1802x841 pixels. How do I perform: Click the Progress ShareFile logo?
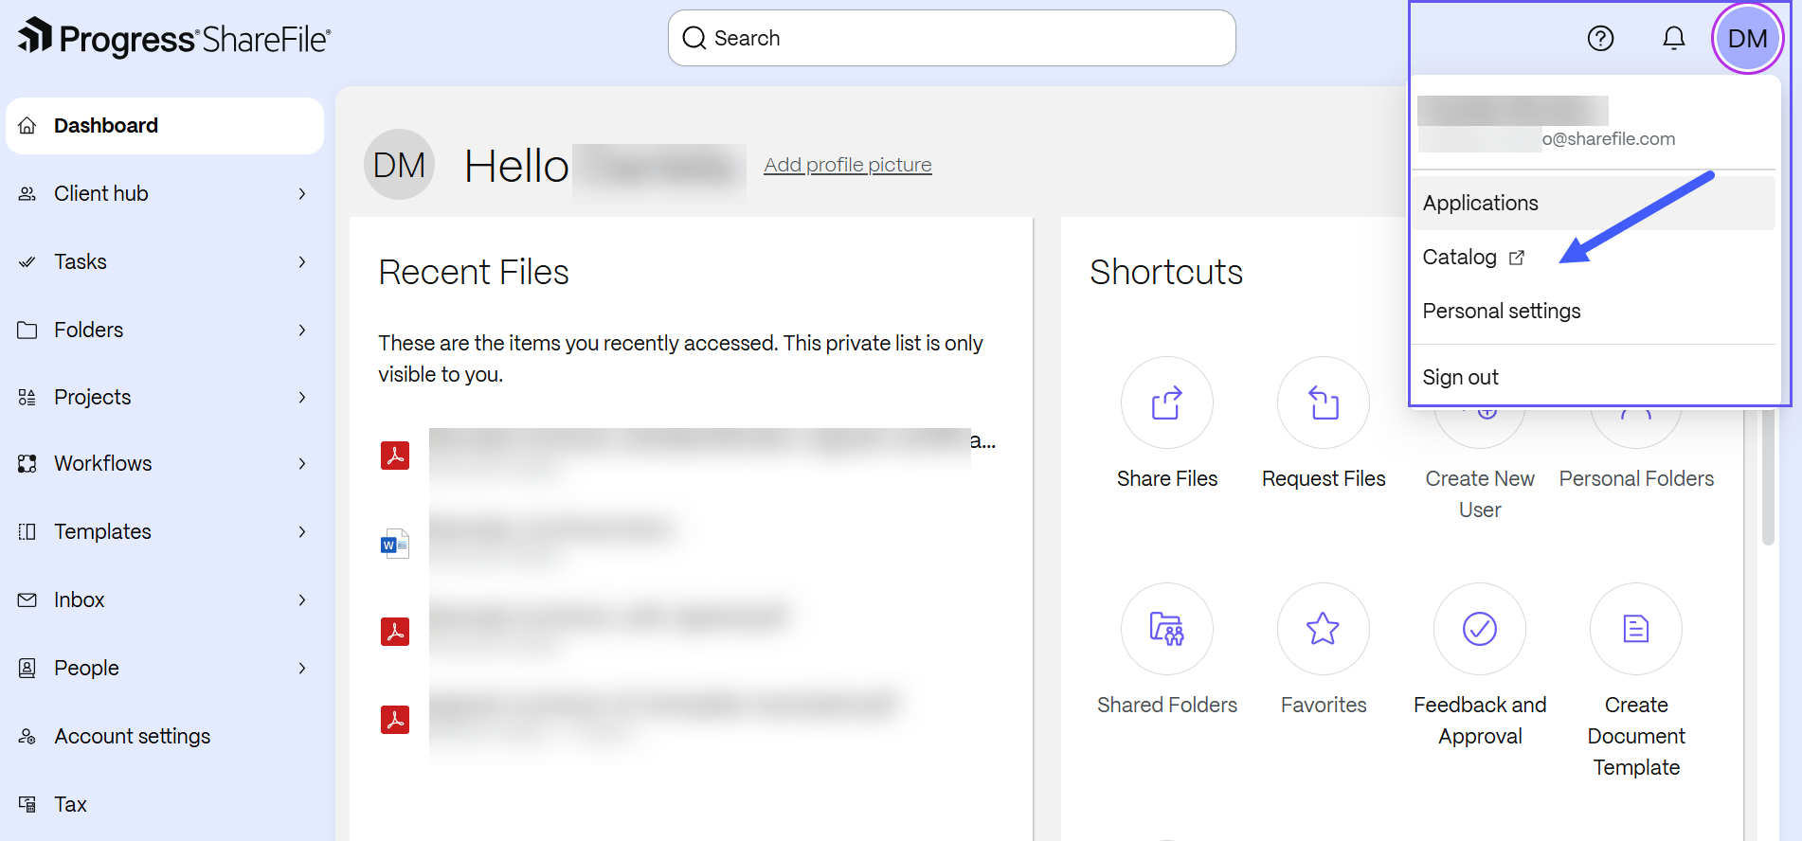[174, 38]
